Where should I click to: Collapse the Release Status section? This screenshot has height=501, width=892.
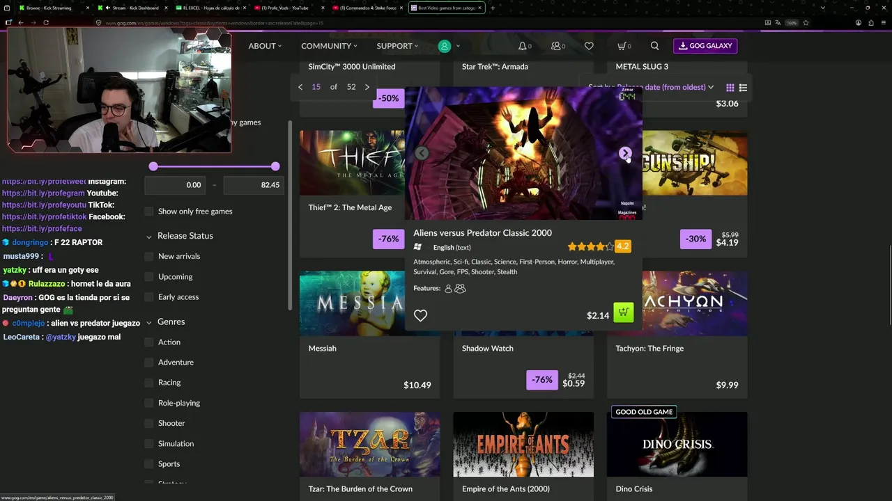point(179,236)
